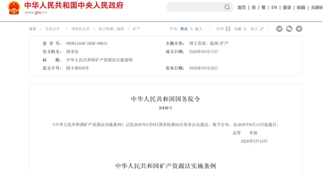Click the message pencil icon
Image resolution: width=324 pixels, height=181 pixels.
(262, 29)
